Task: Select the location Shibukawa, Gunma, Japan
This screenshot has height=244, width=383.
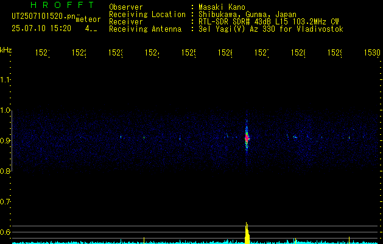Action: tap(247, 15)
